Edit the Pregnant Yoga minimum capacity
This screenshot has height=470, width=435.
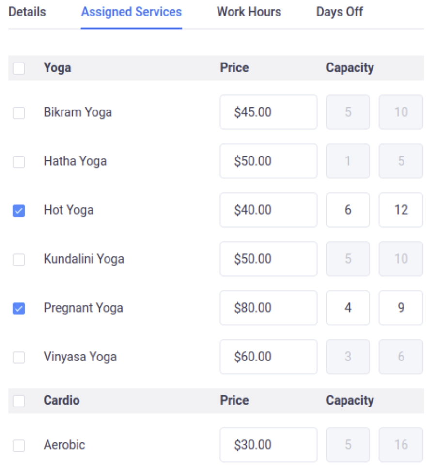click(x=348, y=308)
